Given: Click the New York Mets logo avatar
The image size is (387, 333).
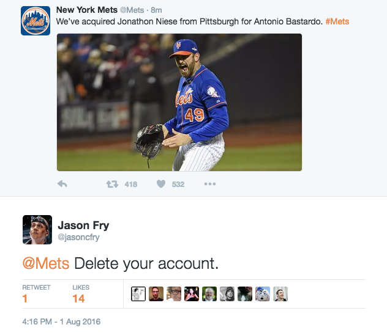Looking at the screenshot, I should [x=36, y=21].
